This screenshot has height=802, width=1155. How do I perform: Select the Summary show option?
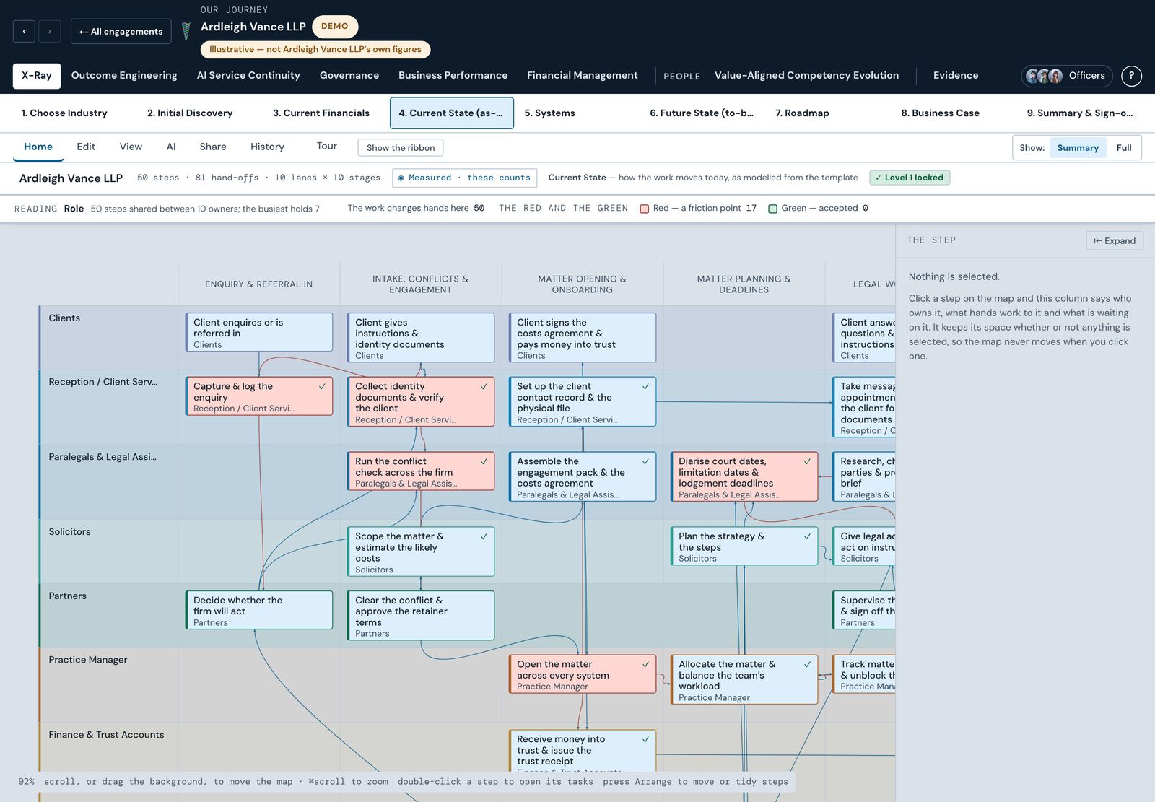1078,148
